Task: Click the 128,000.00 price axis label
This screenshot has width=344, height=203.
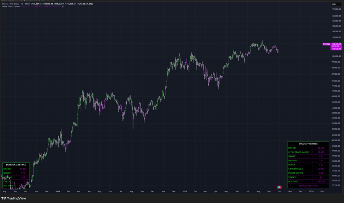Action: tap(336, 38)
